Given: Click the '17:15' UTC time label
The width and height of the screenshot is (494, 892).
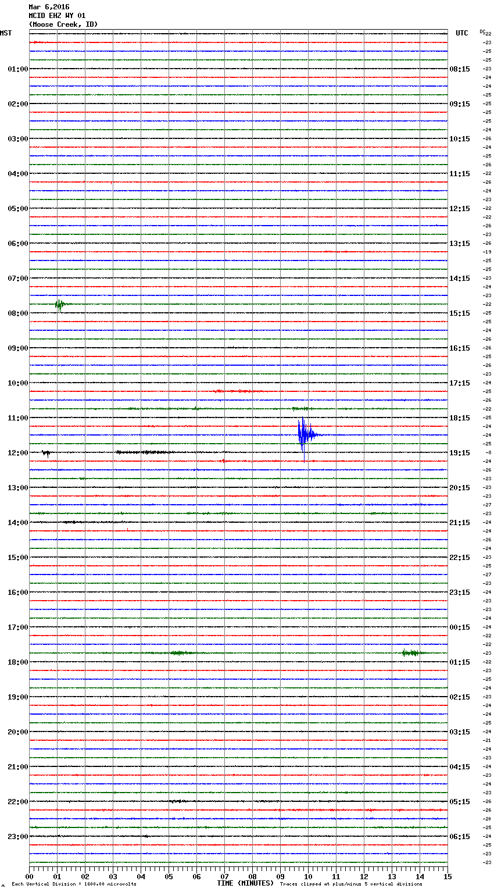Looking at the screenshot, I should click(x=460, y=383).
